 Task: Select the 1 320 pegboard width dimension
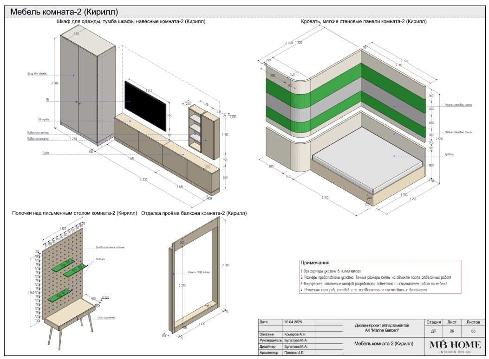click(62, 229)
